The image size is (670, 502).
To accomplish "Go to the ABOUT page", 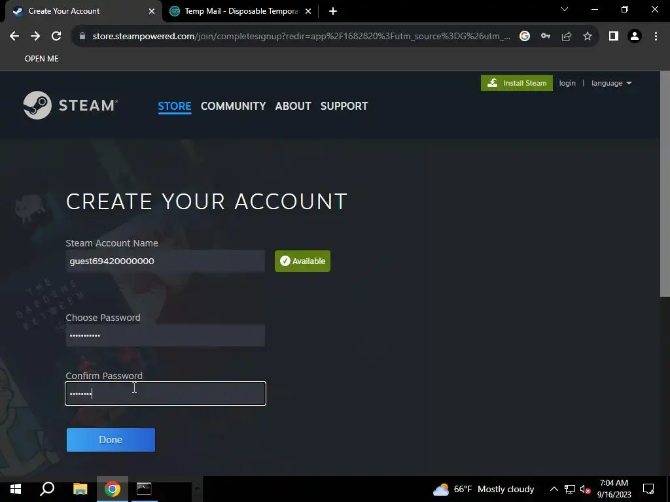I will pos(293,106).
